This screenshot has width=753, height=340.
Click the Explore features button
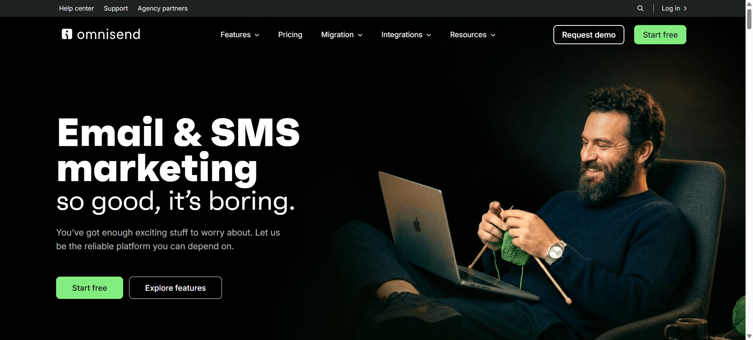coord(175,288)
